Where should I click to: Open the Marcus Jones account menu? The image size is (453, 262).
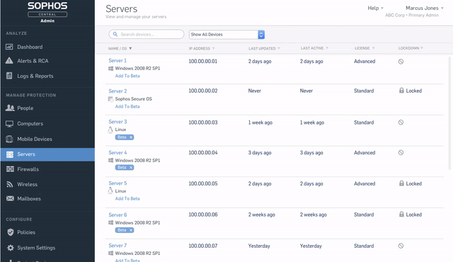[x=424, y=8]
